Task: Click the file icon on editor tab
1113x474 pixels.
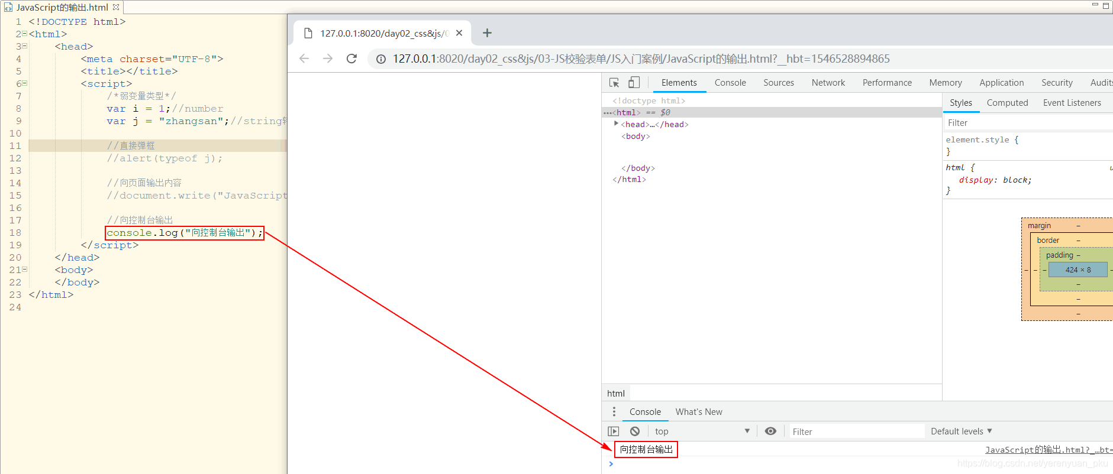Action: pyautogui.click(x=8, y=7)
